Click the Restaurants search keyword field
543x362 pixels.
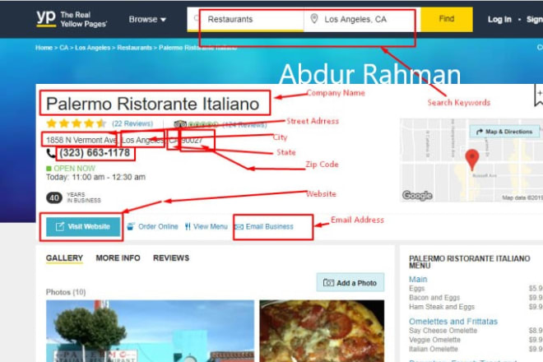tap(245, 20)
